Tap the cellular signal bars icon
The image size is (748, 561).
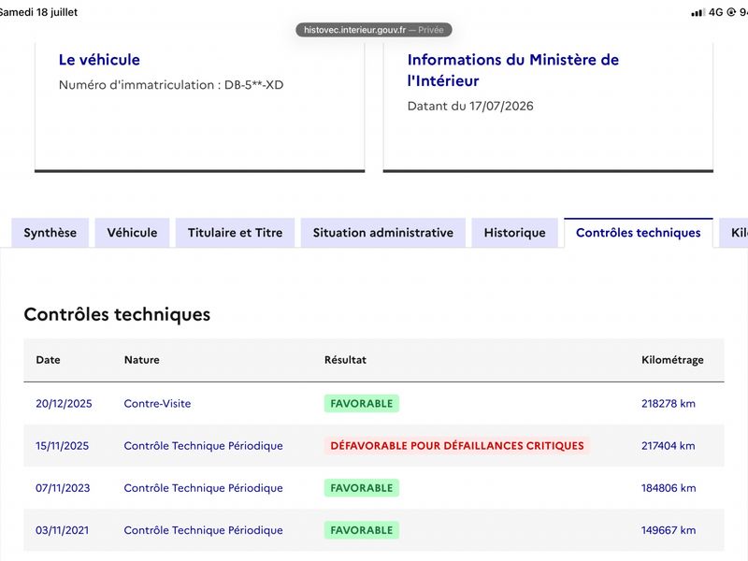click(698, 12)
